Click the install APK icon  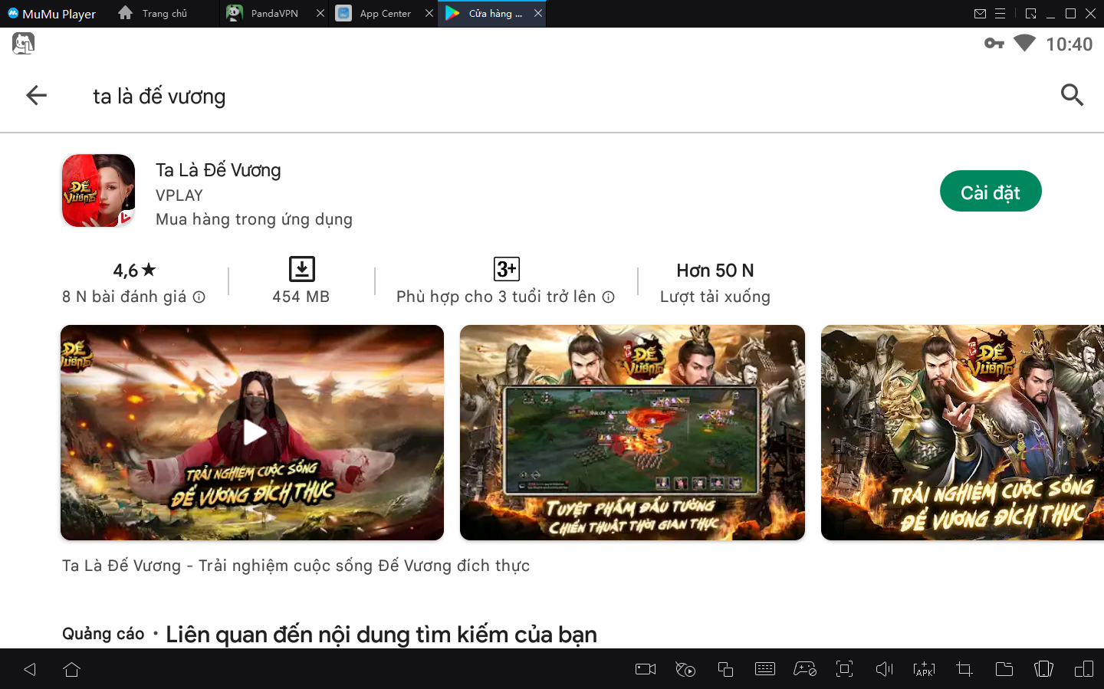(x=924, y=669)
